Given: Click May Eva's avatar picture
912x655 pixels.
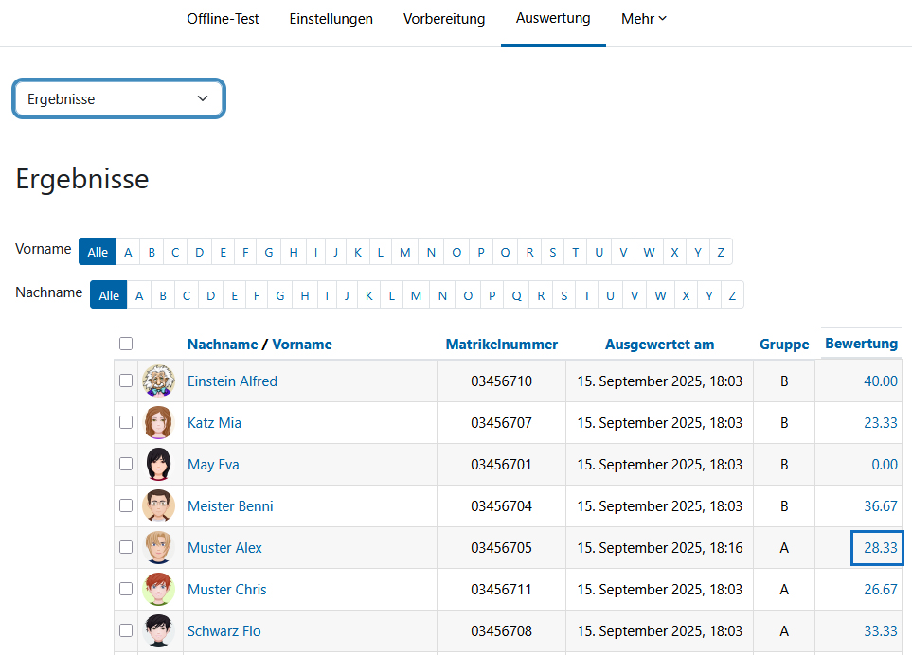Looking at the screenshot, I should click(x=158, y=465).
